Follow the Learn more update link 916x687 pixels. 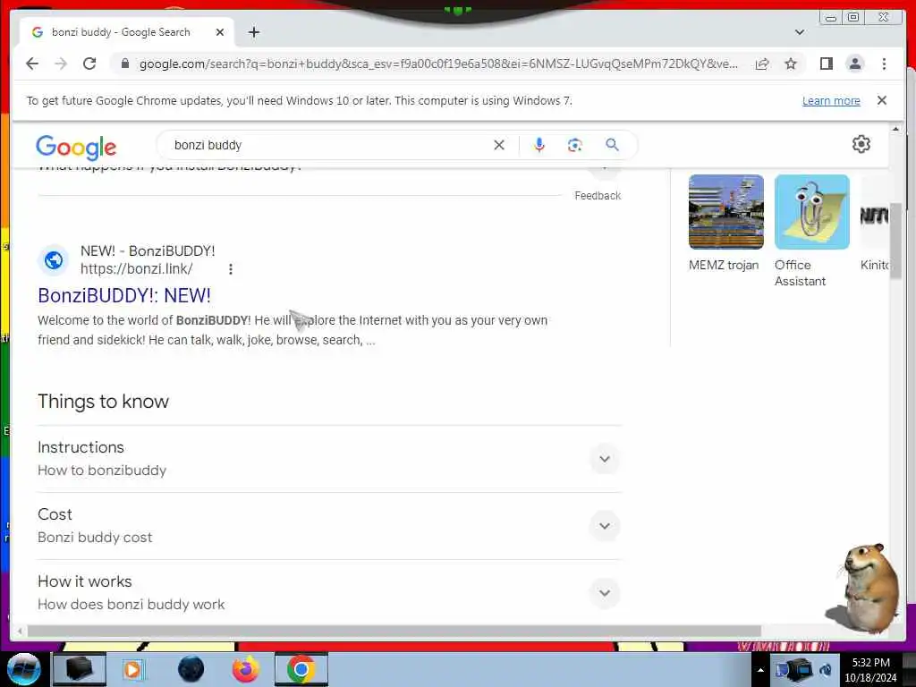pos(831,100)
